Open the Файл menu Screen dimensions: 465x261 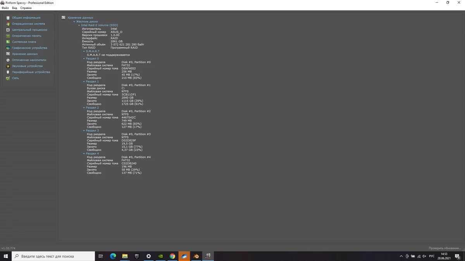tap(5, 8)
